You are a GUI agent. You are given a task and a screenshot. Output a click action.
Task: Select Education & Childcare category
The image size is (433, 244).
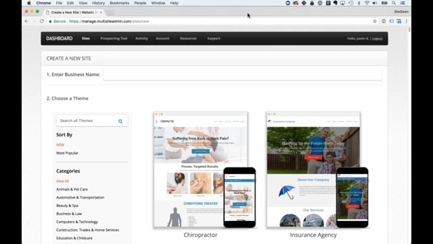tap(74, 238)
